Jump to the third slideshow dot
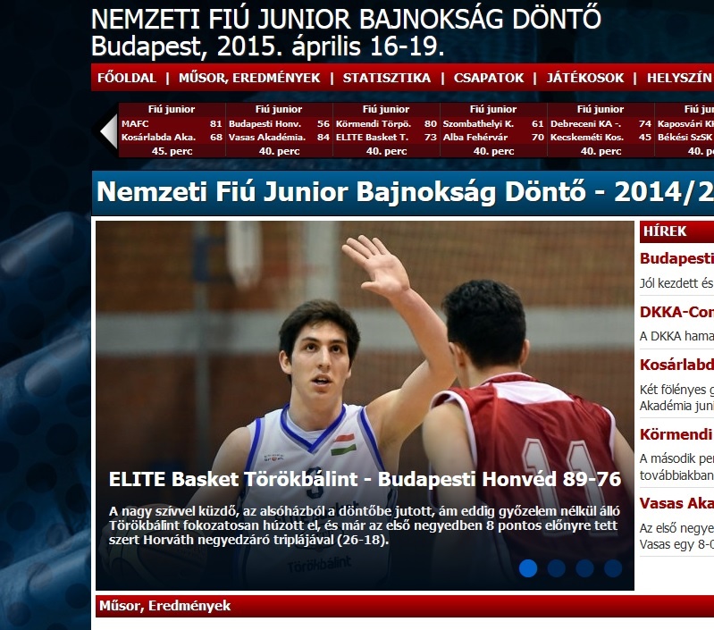 [x=585, y=567]
